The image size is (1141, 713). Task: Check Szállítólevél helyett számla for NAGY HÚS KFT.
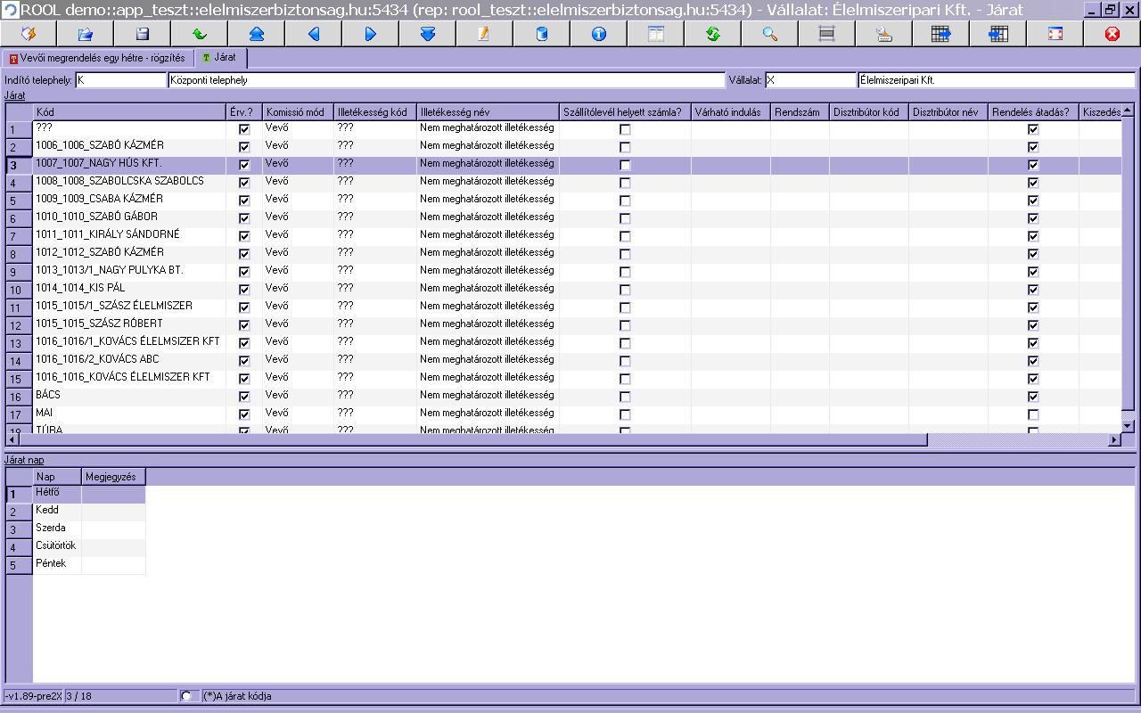point(625,165)
